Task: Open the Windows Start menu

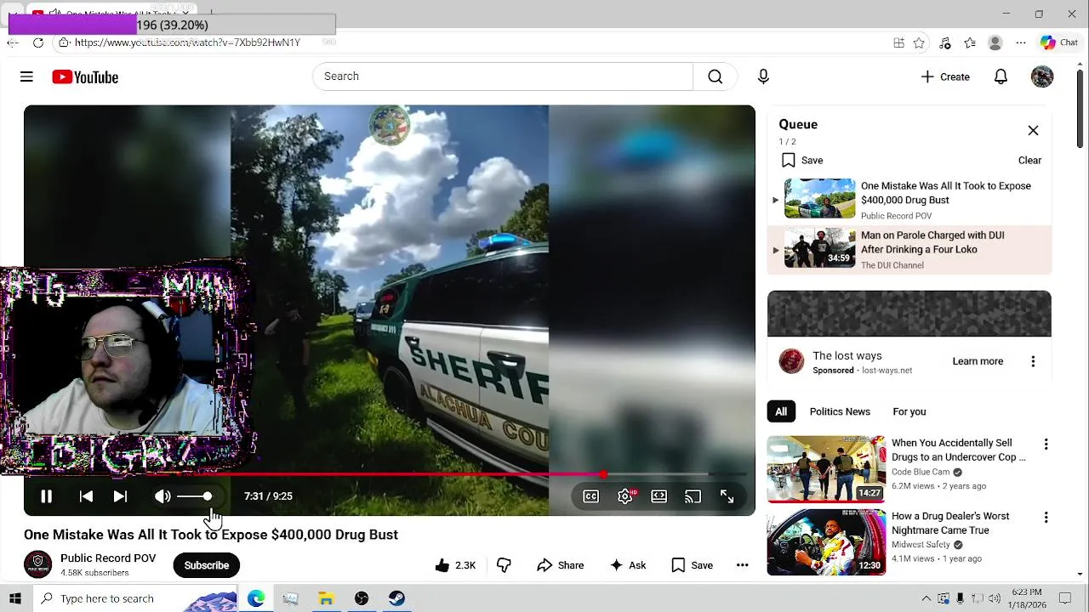Action: pos(14,598)
